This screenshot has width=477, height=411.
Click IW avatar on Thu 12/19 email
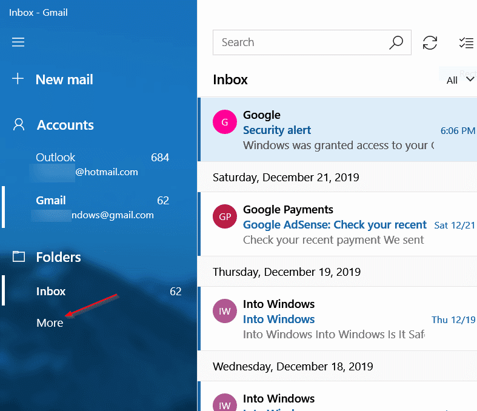tap(225, 311)
